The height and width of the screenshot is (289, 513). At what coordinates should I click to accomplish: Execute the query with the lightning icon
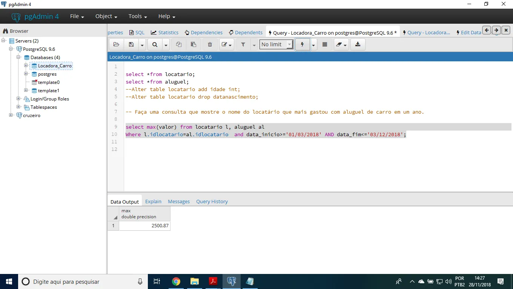(x=302, y=44)
